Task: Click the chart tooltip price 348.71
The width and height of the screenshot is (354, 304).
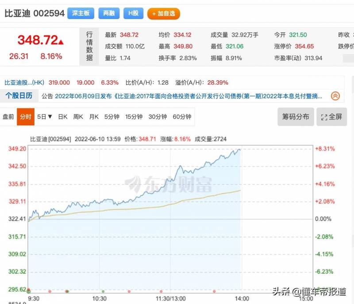Action: pyautogui.click(x=147, y=139)
